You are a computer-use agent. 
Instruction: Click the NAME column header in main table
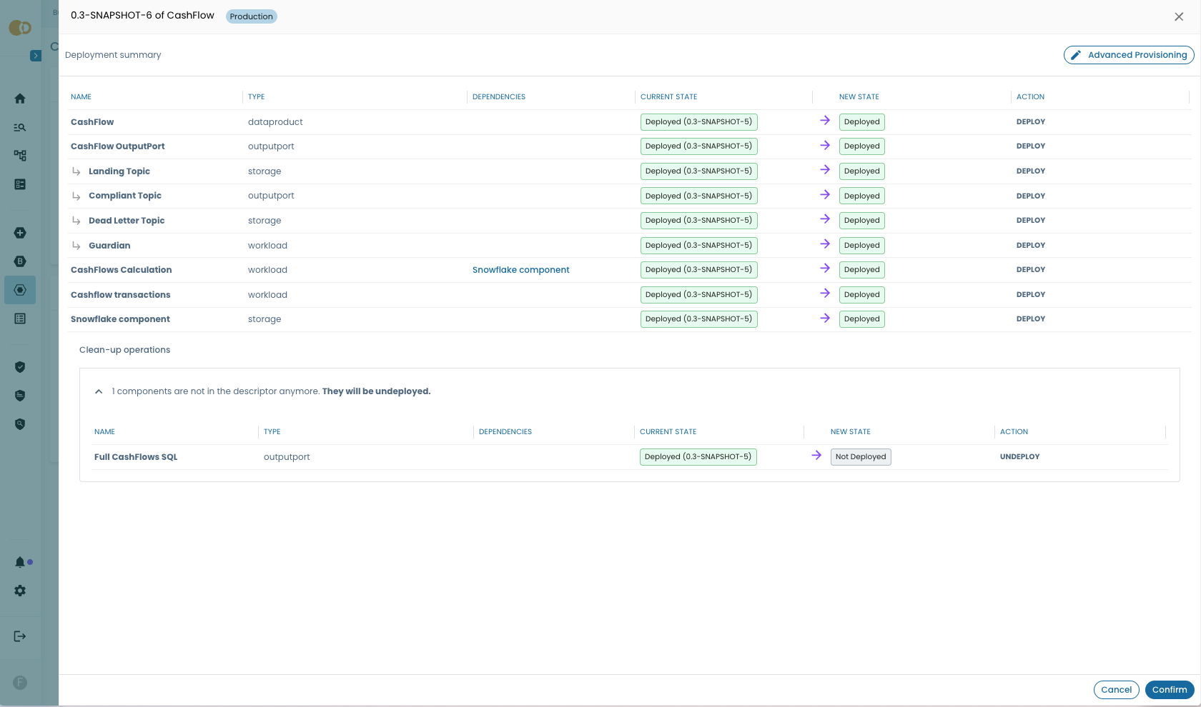tap(81, 97)
